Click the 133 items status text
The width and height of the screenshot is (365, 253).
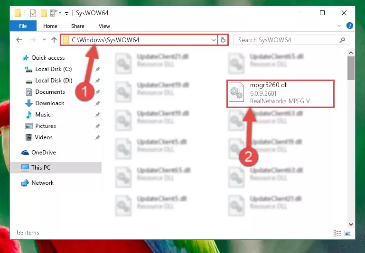(x=28, y=233)
